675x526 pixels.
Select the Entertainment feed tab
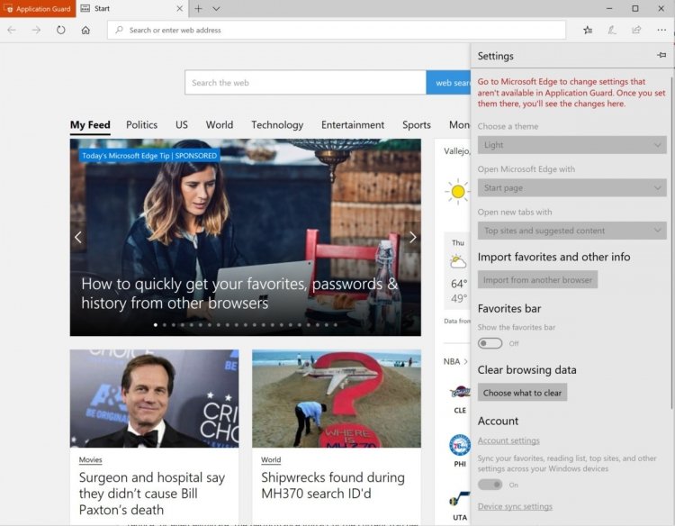pyautogui.click(x=353, y=125)
